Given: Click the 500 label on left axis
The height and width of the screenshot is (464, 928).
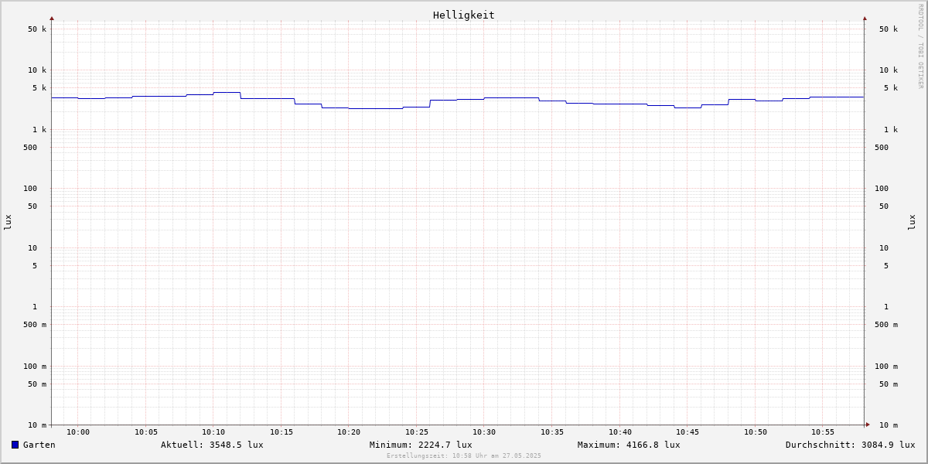Looking at the screenshot, I should point(30,148).
